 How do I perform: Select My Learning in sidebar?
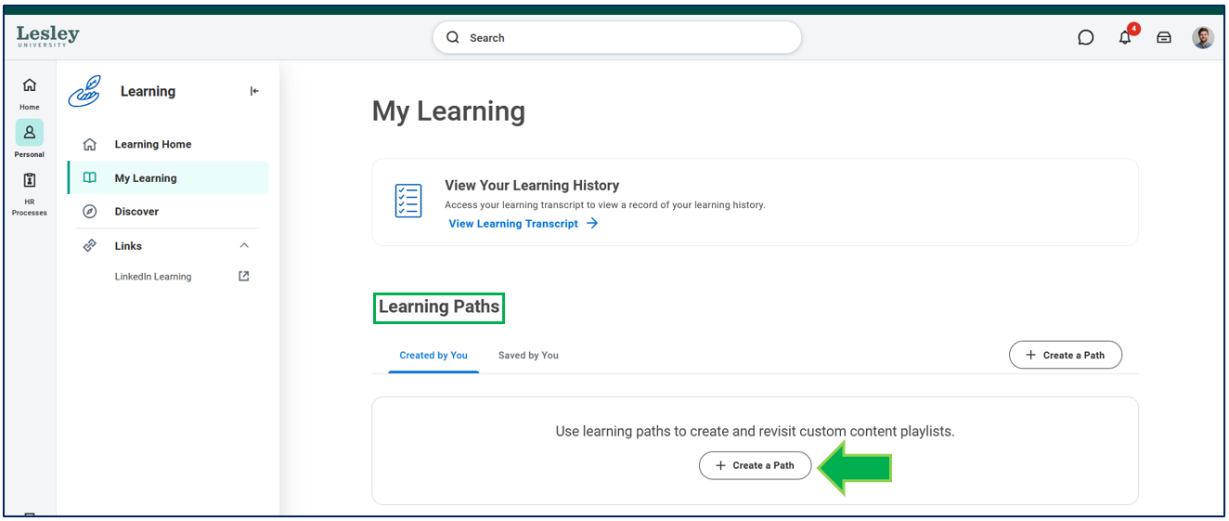click(168, 177)
